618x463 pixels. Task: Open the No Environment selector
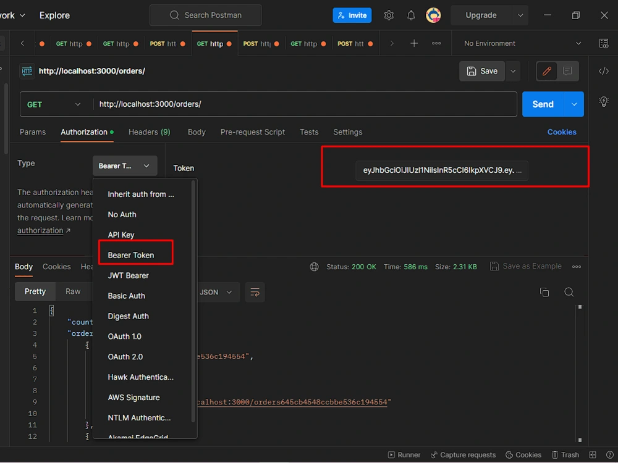click(522, 43)
